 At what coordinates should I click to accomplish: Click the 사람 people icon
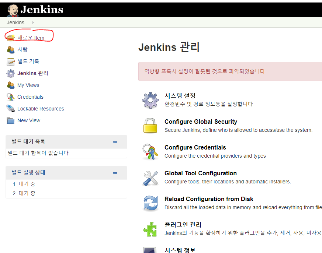coord(10,50)
